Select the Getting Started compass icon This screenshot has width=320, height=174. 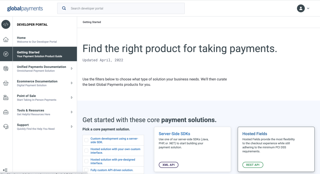click(x=6, y=54)
